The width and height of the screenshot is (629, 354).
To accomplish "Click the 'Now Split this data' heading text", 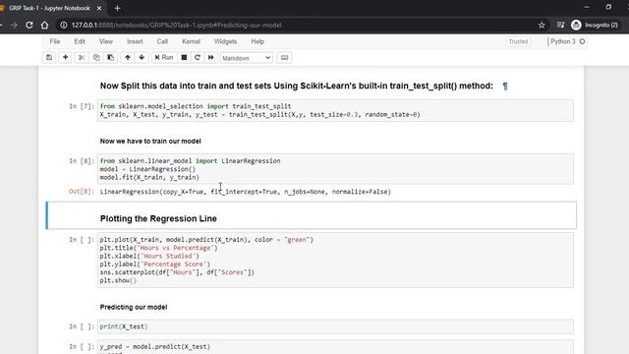I will [x=297, y=86].
